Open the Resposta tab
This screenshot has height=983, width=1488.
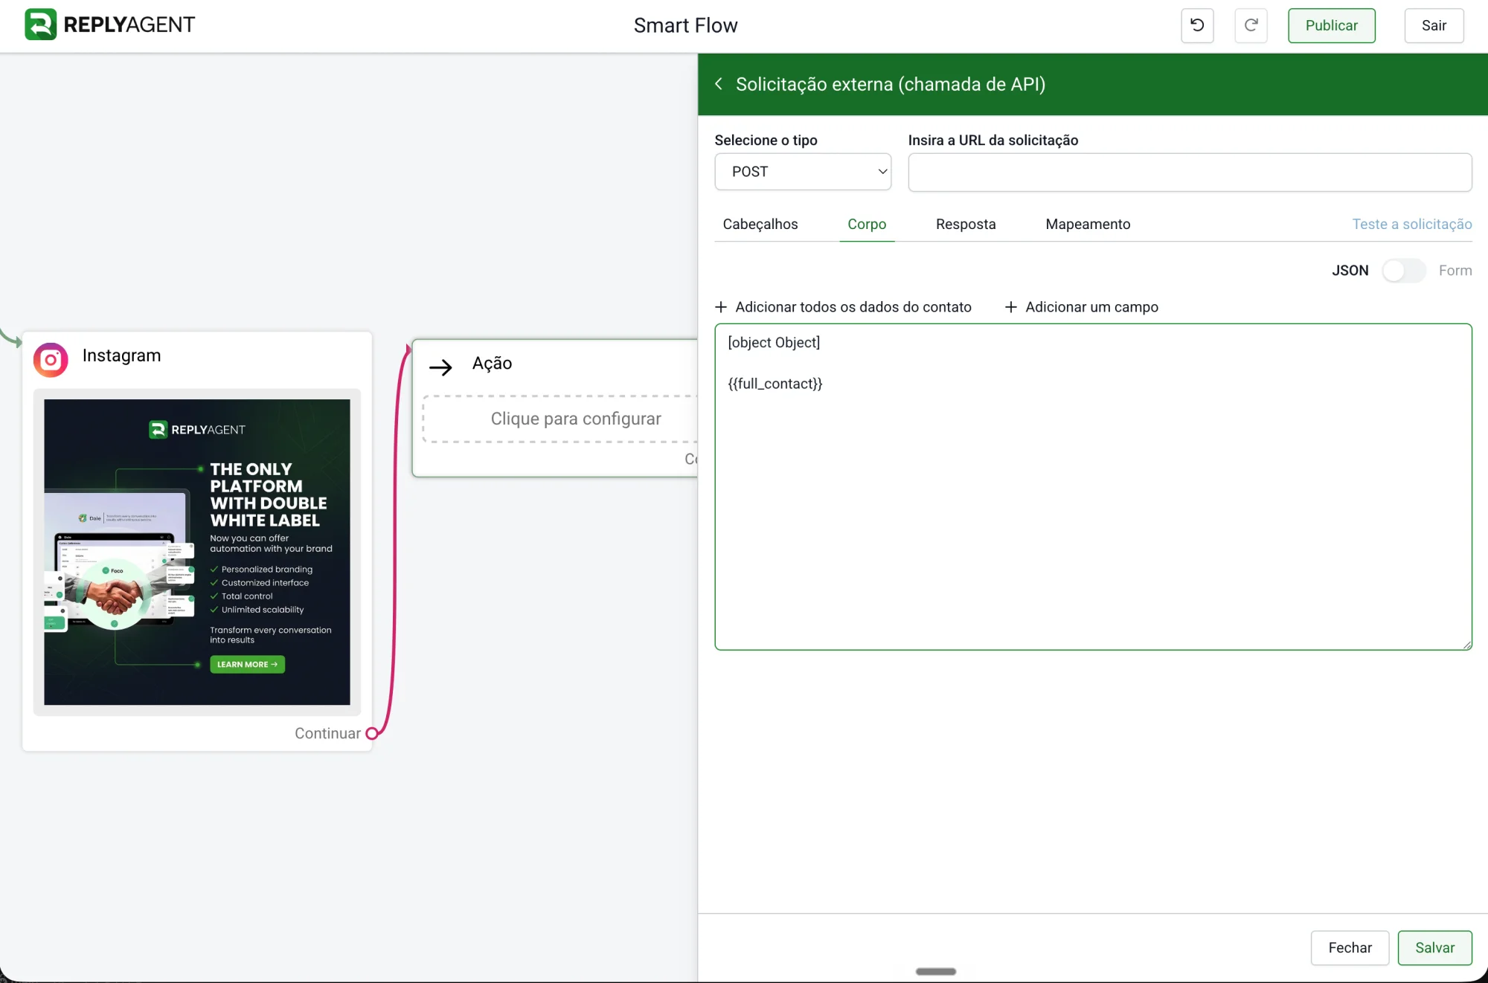click(966, 225)
